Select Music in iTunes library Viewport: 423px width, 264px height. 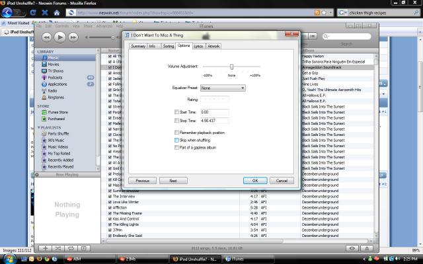tap(65, 57)
